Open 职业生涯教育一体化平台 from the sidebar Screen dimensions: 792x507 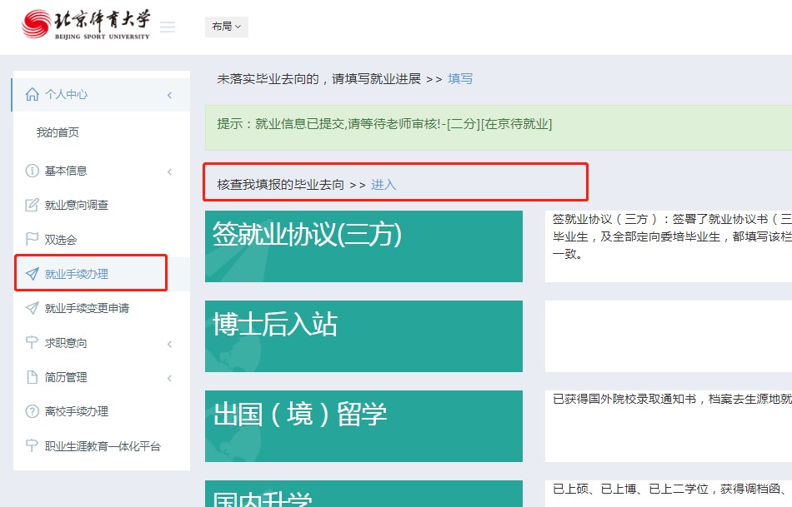tap(102, 446)
